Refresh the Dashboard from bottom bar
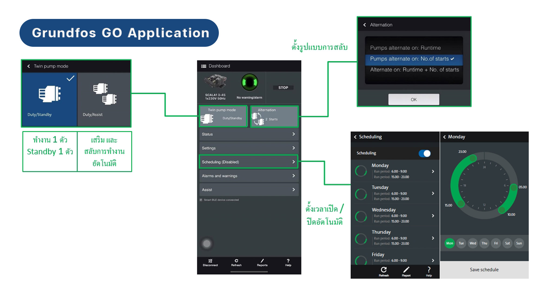 pos(236,263)
